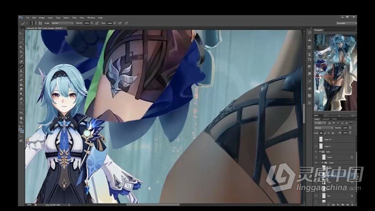Toggle the Brush panel from options bar
Viewport: 375px width, 211px height.
[40, 23]
